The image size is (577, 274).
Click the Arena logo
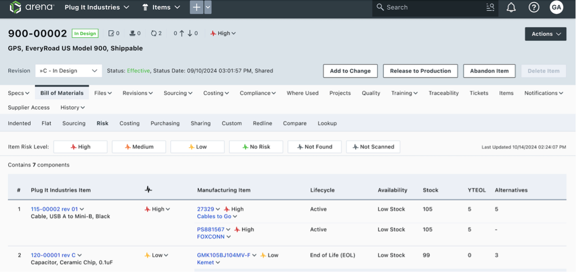32,7
